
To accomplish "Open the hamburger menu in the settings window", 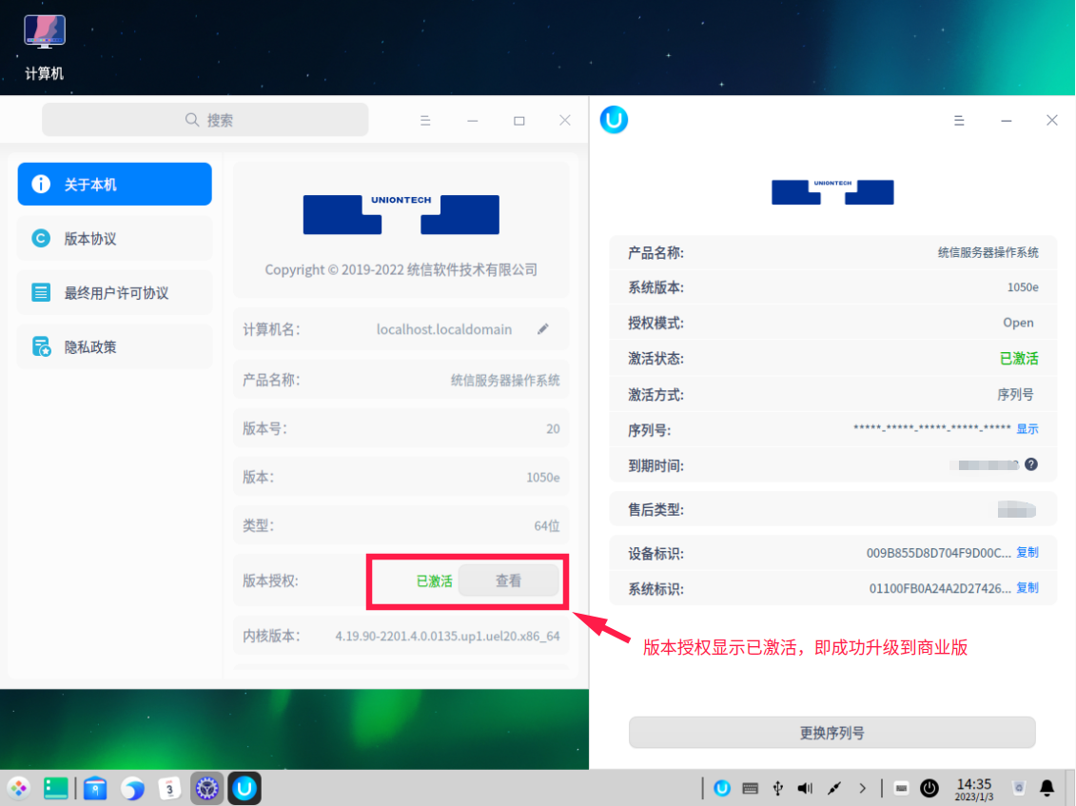I will pyautogui.click(x=425, y=121).
